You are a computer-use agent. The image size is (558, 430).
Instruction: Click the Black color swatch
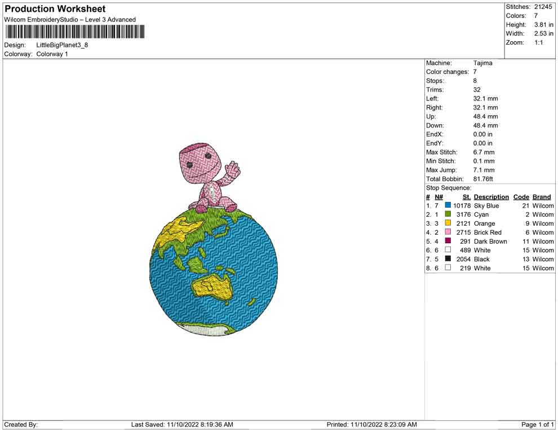tap(448, 258)
